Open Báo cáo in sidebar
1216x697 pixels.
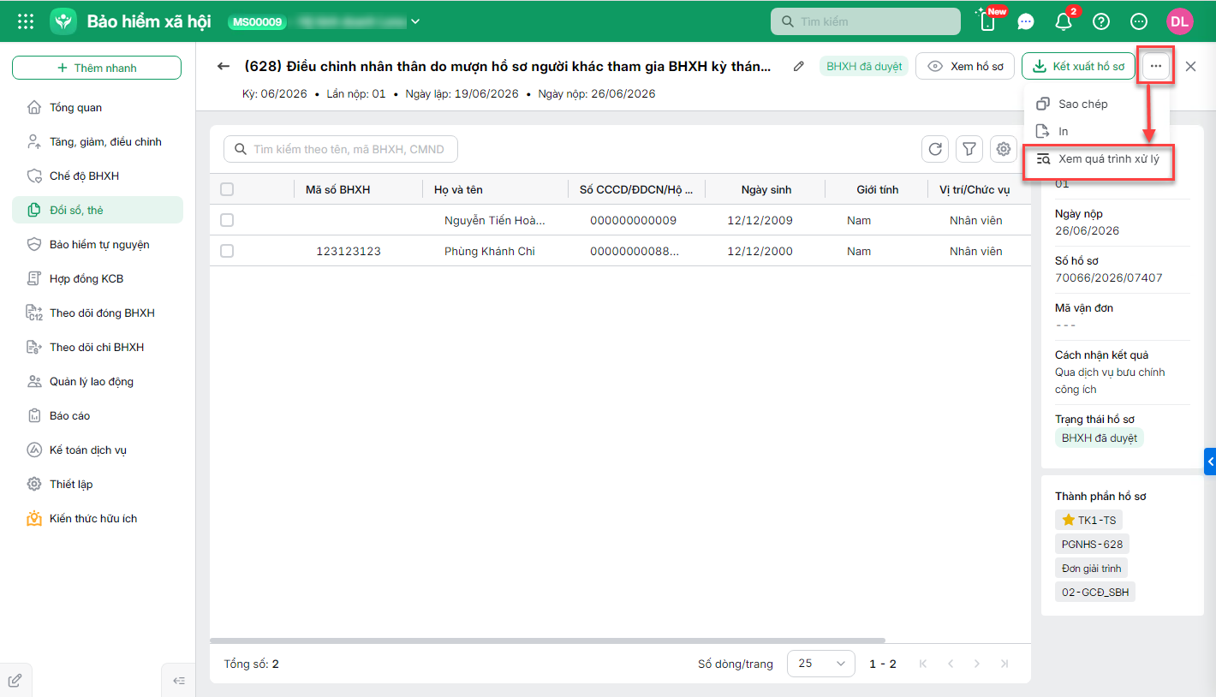[98, 415]
